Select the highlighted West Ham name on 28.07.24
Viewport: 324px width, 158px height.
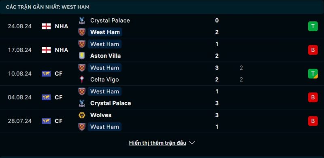[104, 127]
